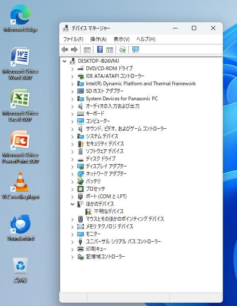
Task: Open the ファイル(F) menu
Action: tap(73, 39)
